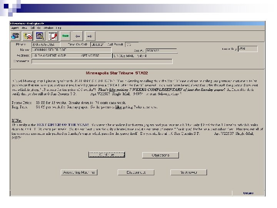
Task: Click the 'Reg. Price' line
Action: (x=84, y=107)
